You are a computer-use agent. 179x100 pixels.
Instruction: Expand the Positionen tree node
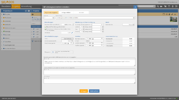tap(2, 18)
